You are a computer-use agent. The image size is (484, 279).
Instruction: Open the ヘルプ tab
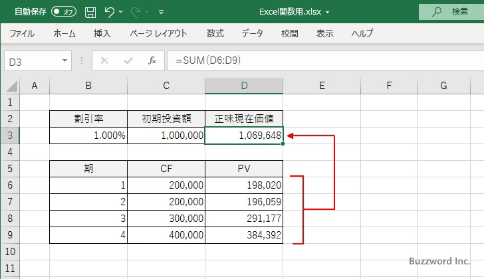pyautogui.click(x=362, y=33)
